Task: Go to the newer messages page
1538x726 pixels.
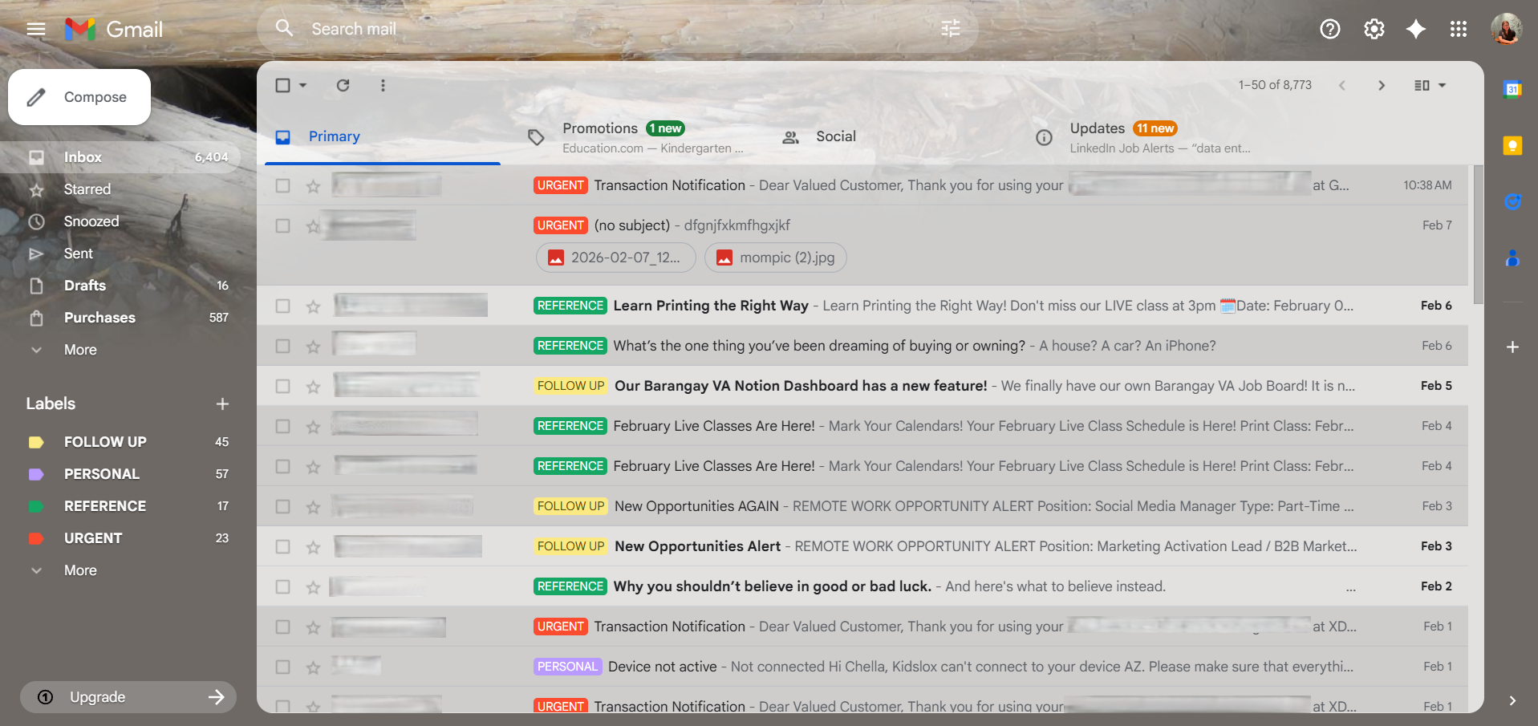Action: point(1341,85)
